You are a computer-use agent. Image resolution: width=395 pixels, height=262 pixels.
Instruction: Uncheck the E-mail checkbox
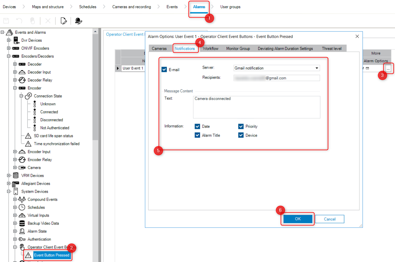point(164,70)
